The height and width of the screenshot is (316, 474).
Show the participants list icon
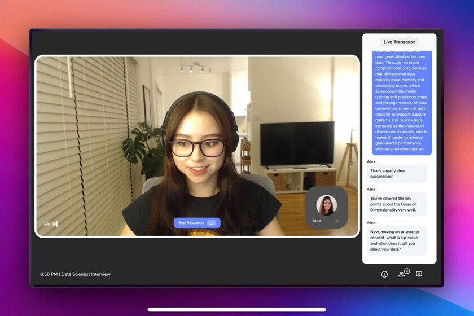[x=401, y=274]
